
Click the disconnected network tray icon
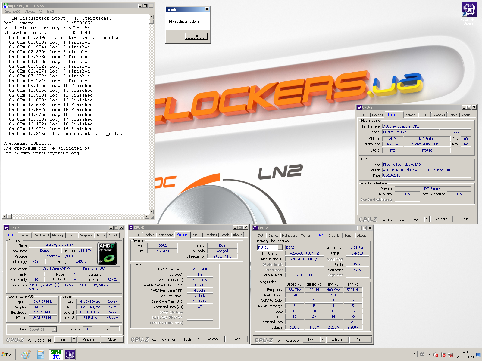(450, 355)
